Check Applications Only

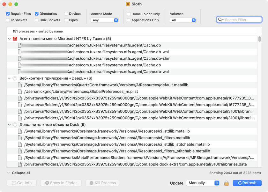click(x=129, y=20)
